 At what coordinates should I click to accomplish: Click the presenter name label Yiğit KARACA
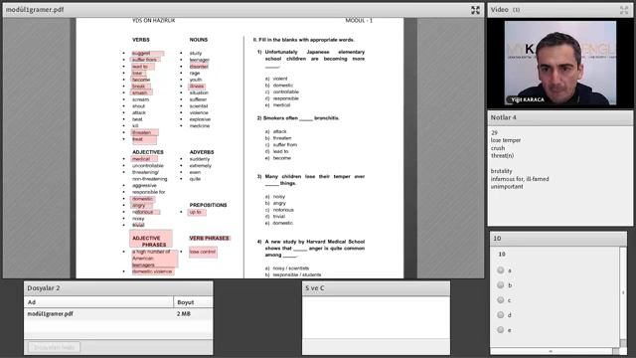pos(528,99)
